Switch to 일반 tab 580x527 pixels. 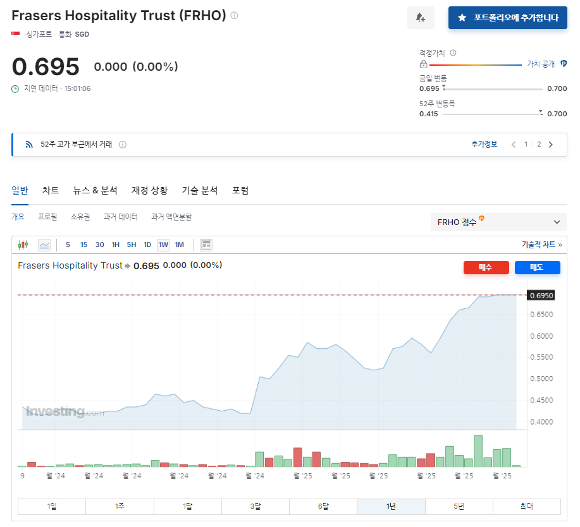pos(20,190)
